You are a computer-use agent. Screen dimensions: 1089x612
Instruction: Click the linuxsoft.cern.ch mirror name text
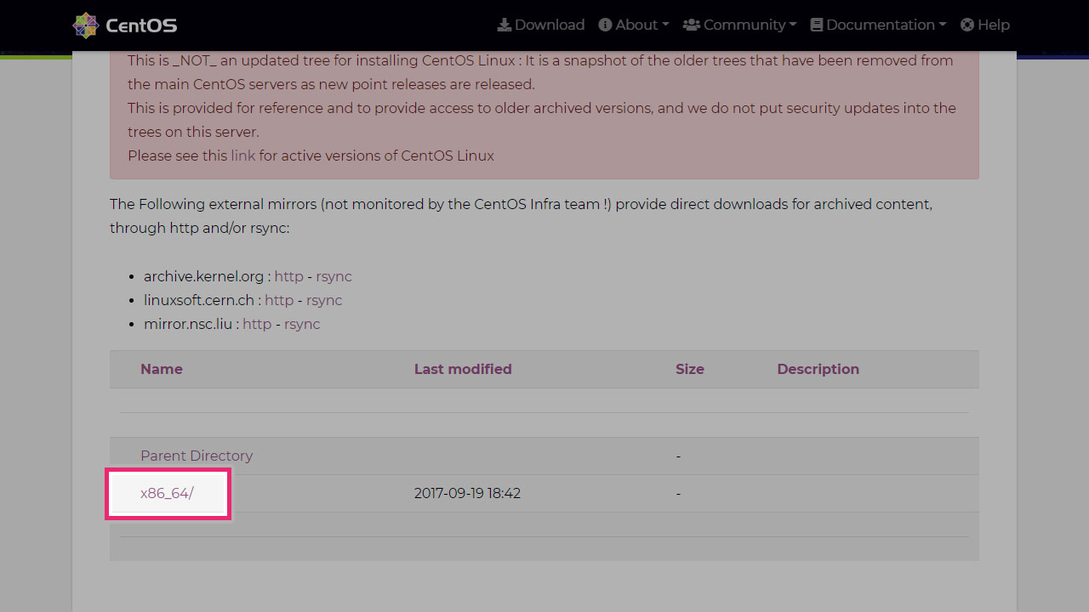(x=199, y=300)
